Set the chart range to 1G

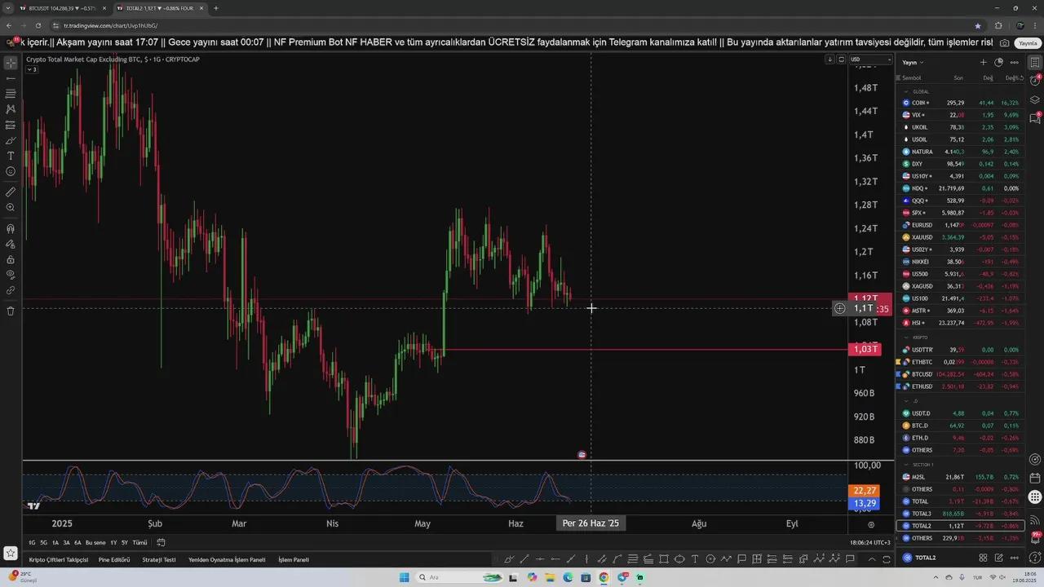pyautogui.click(x=32, y=542)
